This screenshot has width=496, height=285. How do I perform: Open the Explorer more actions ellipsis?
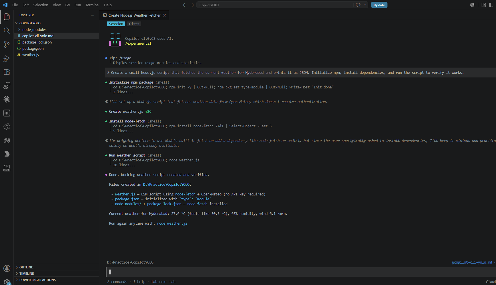(x=92, y=15)
